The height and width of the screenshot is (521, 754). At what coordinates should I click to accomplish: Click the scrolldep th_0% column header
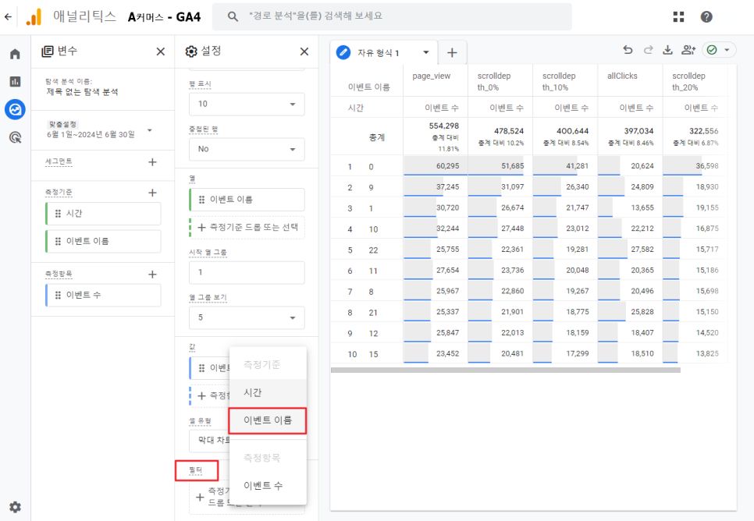click(x=494, y=82)
